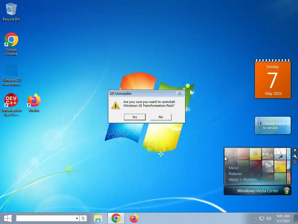
Task: Expand the taskbar address dropdown arrow
Action: point(77,218)
